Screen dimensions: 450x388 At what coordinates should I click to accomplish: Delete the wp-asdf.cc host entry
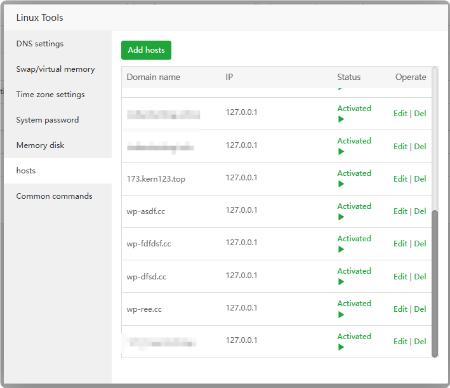420,211
